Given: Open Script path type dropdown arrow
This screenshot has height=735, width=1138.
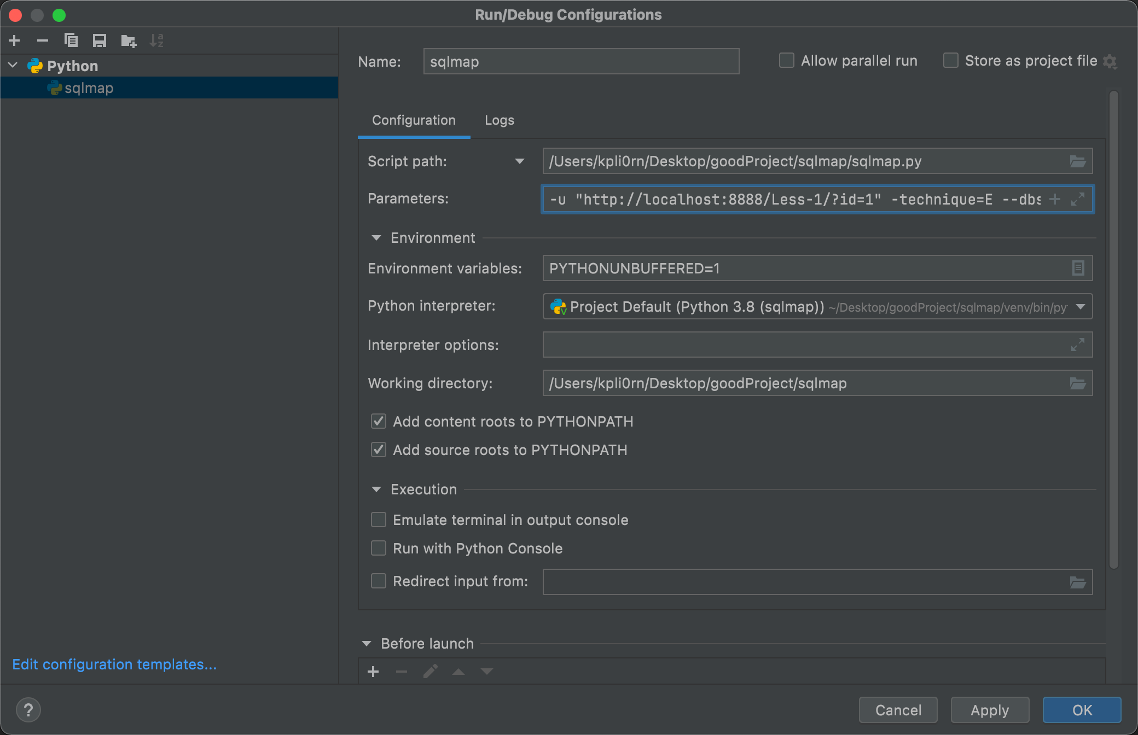Looking at the screenshot, I should click(x=520, y=161).
